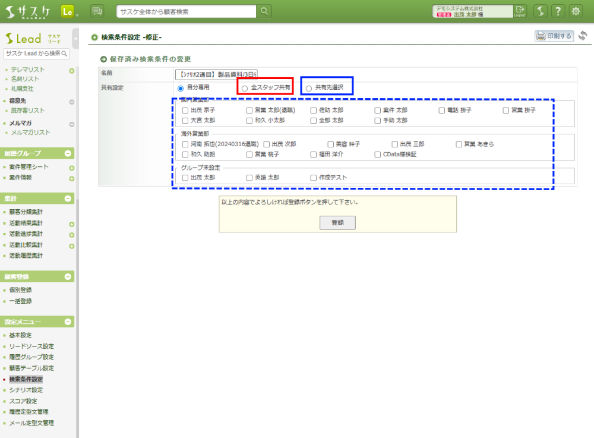
Task: Click the Logout icon
Action: 520,11
